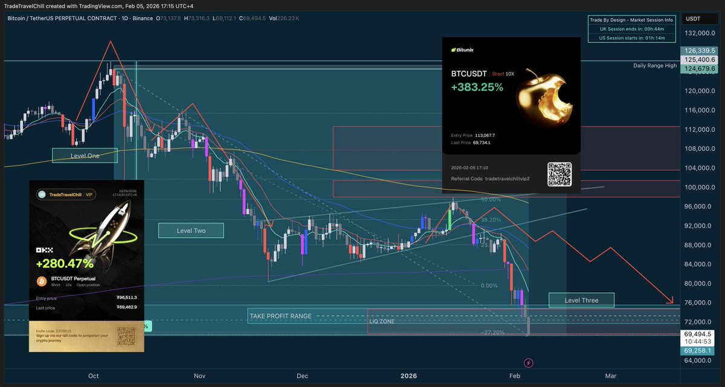This screenshot has width=725, height=387.
Task: Click the Vol 226.23K readout
Action: tap(284, 19)
